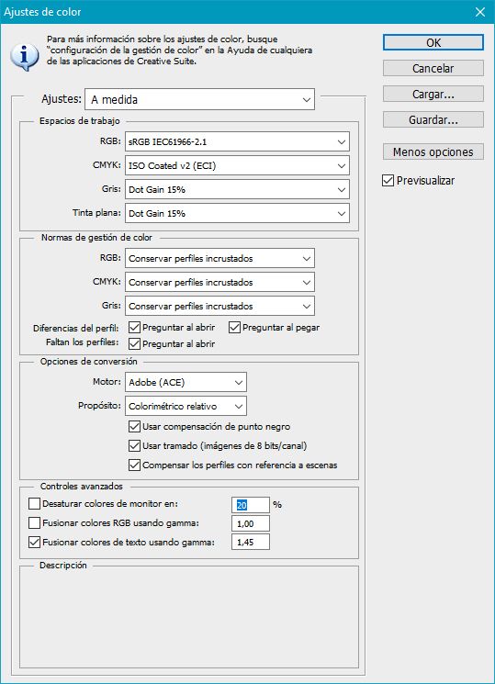The width and height of the screenshot is (495, 684).
Task: Enable Fusionar colores RGB usando gamma
Action: (34, 522)
